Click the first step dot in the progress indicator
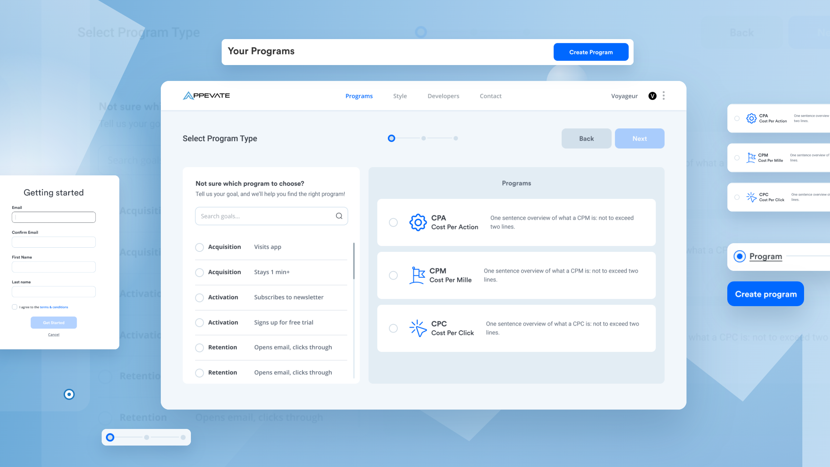The height and width of the screenshot is (467, 830). (391, 138)
